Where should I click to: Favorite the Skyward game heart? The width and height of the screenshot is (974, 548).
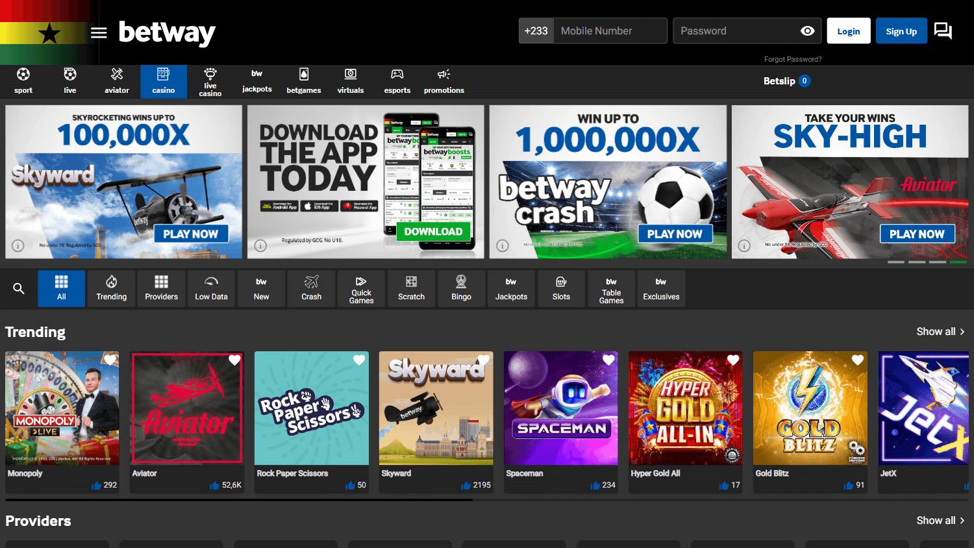click(484, 360)
